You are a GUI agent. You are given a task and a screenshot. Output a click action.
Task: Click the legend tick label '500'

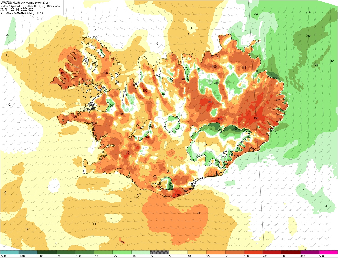tap(321, 256)
